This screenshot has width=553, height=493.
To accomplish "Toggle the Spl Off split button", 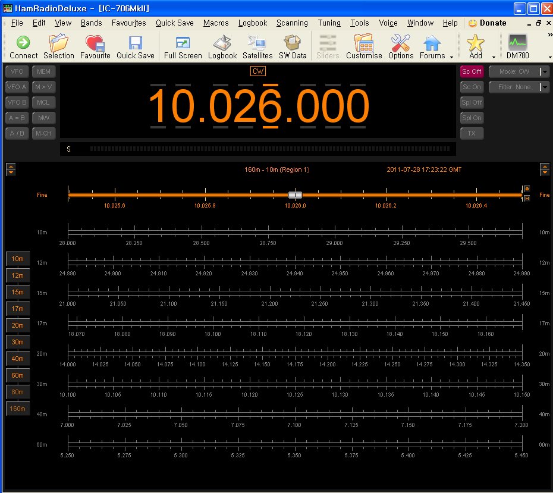I will click(x=472, y=103).
